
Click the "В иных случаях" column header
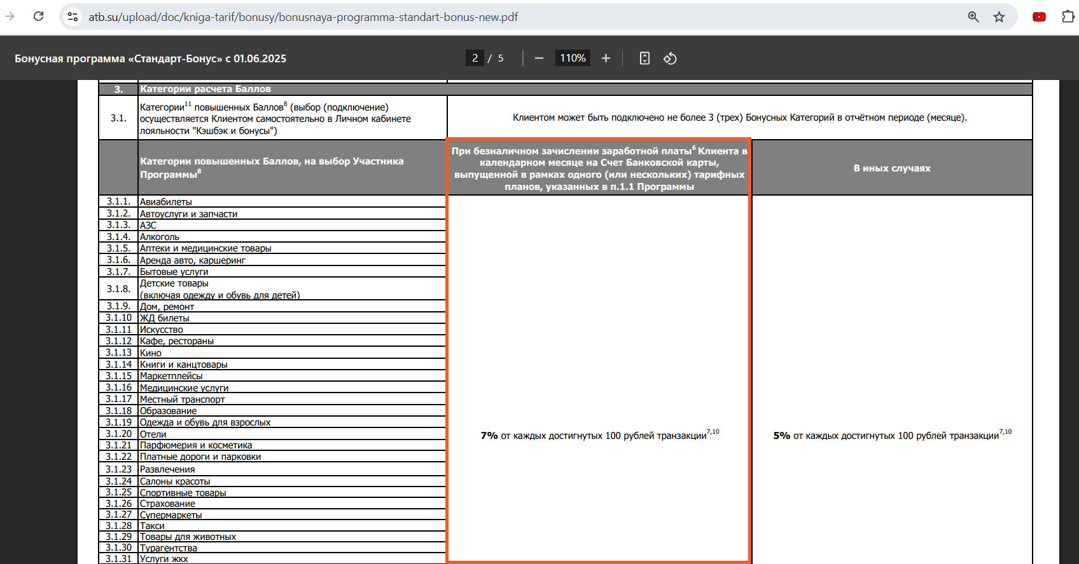(892, 168)
